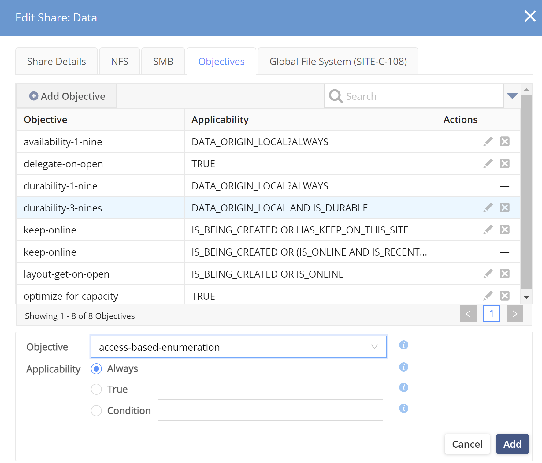
Task: Edit the layout-get-on-open objective
Action: (x=488, y=274)
